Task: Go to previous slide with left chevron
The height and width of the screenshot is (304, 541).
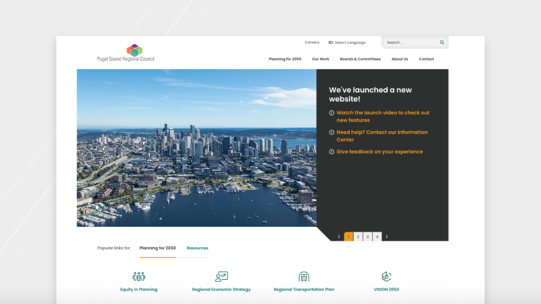Action: pos(339,237)
